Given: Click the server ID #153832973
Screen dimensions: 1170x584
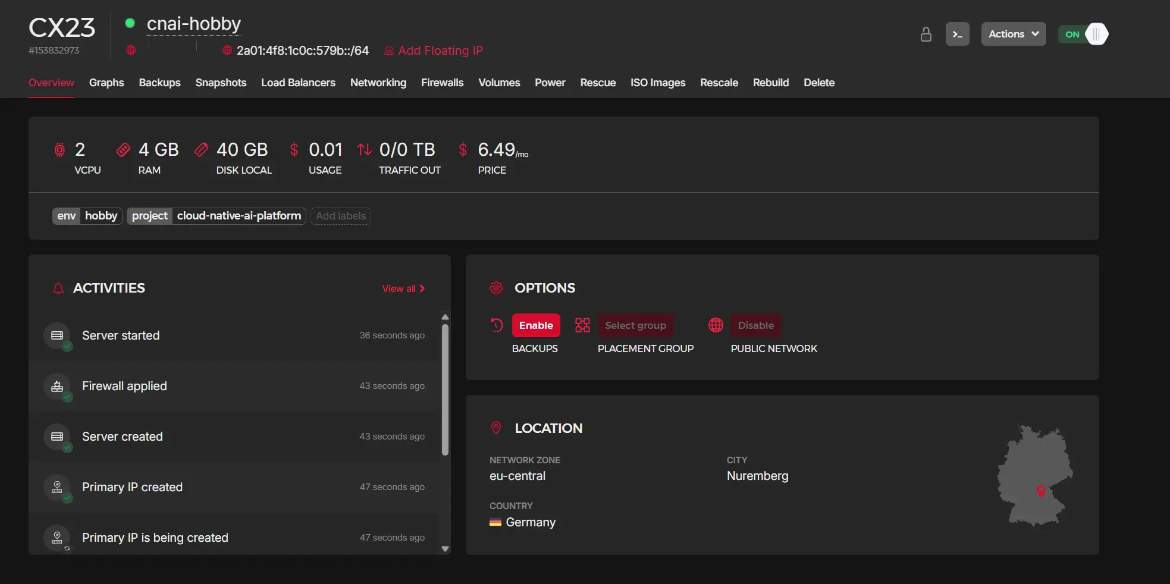Looking at the screenshot, I should [54, 51].
